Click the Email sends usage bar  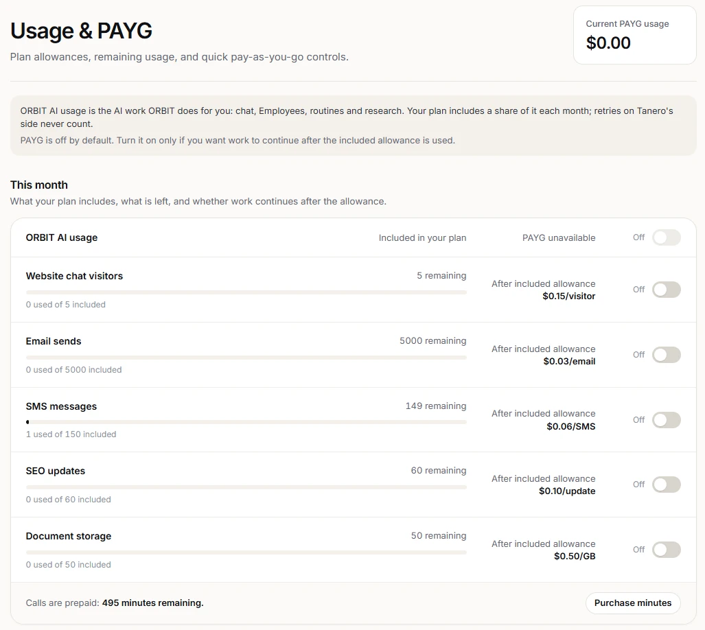coord(246,358)
